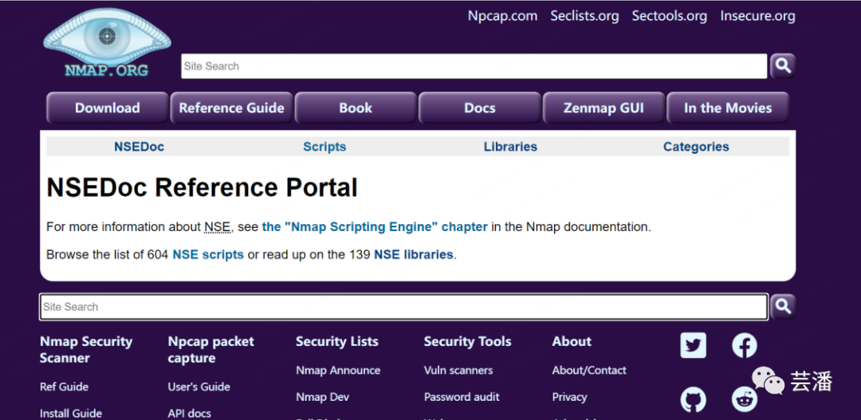Viewport: 861px width, 420px height.
Task: Open the In the Movies button
Action: point(728,108)
